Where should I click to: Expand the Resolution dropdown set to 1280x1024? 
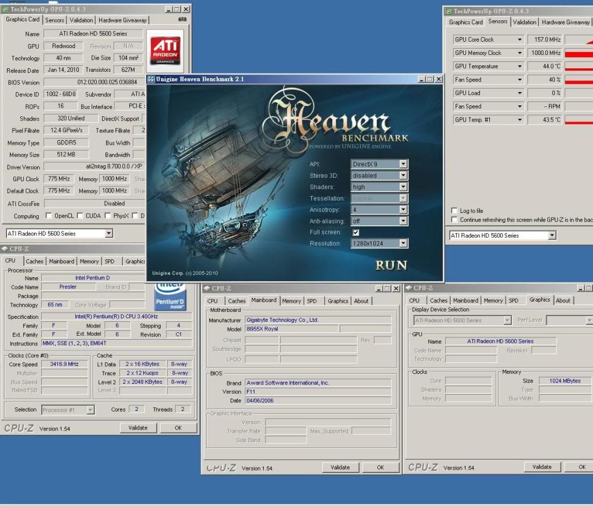(x=403, y=244)
